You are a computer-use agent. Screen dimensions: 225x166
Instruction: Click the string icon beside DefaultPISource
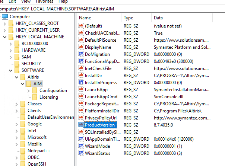click(x=81, y=40)
